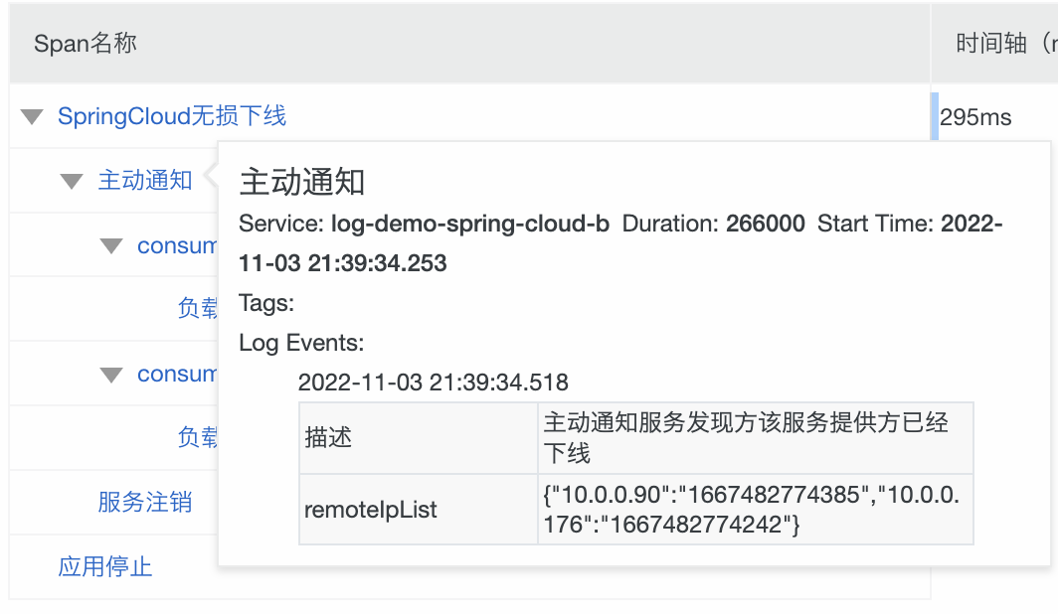Screen dimensions: 1058x614
Task: Click the remoteIpList JSON value cell
Action: pyautogui.click(x=756, y=510)
